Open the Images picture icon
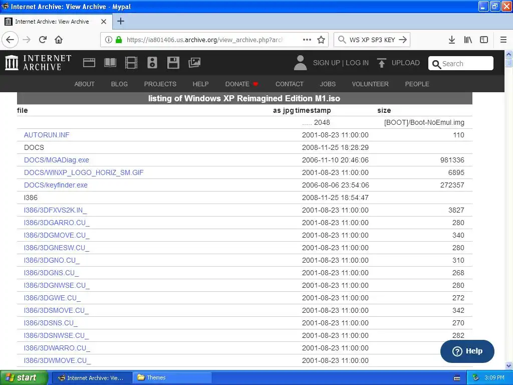Screen dimensions: 513x385 [194, 63]
